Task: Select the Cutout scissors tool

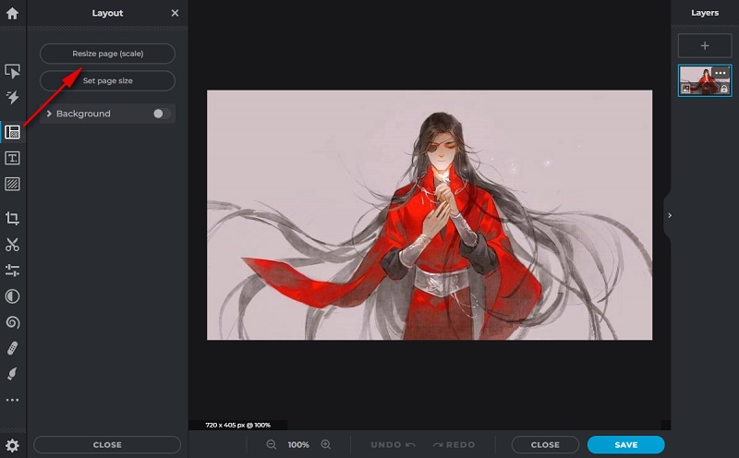Action: point(12,245)
